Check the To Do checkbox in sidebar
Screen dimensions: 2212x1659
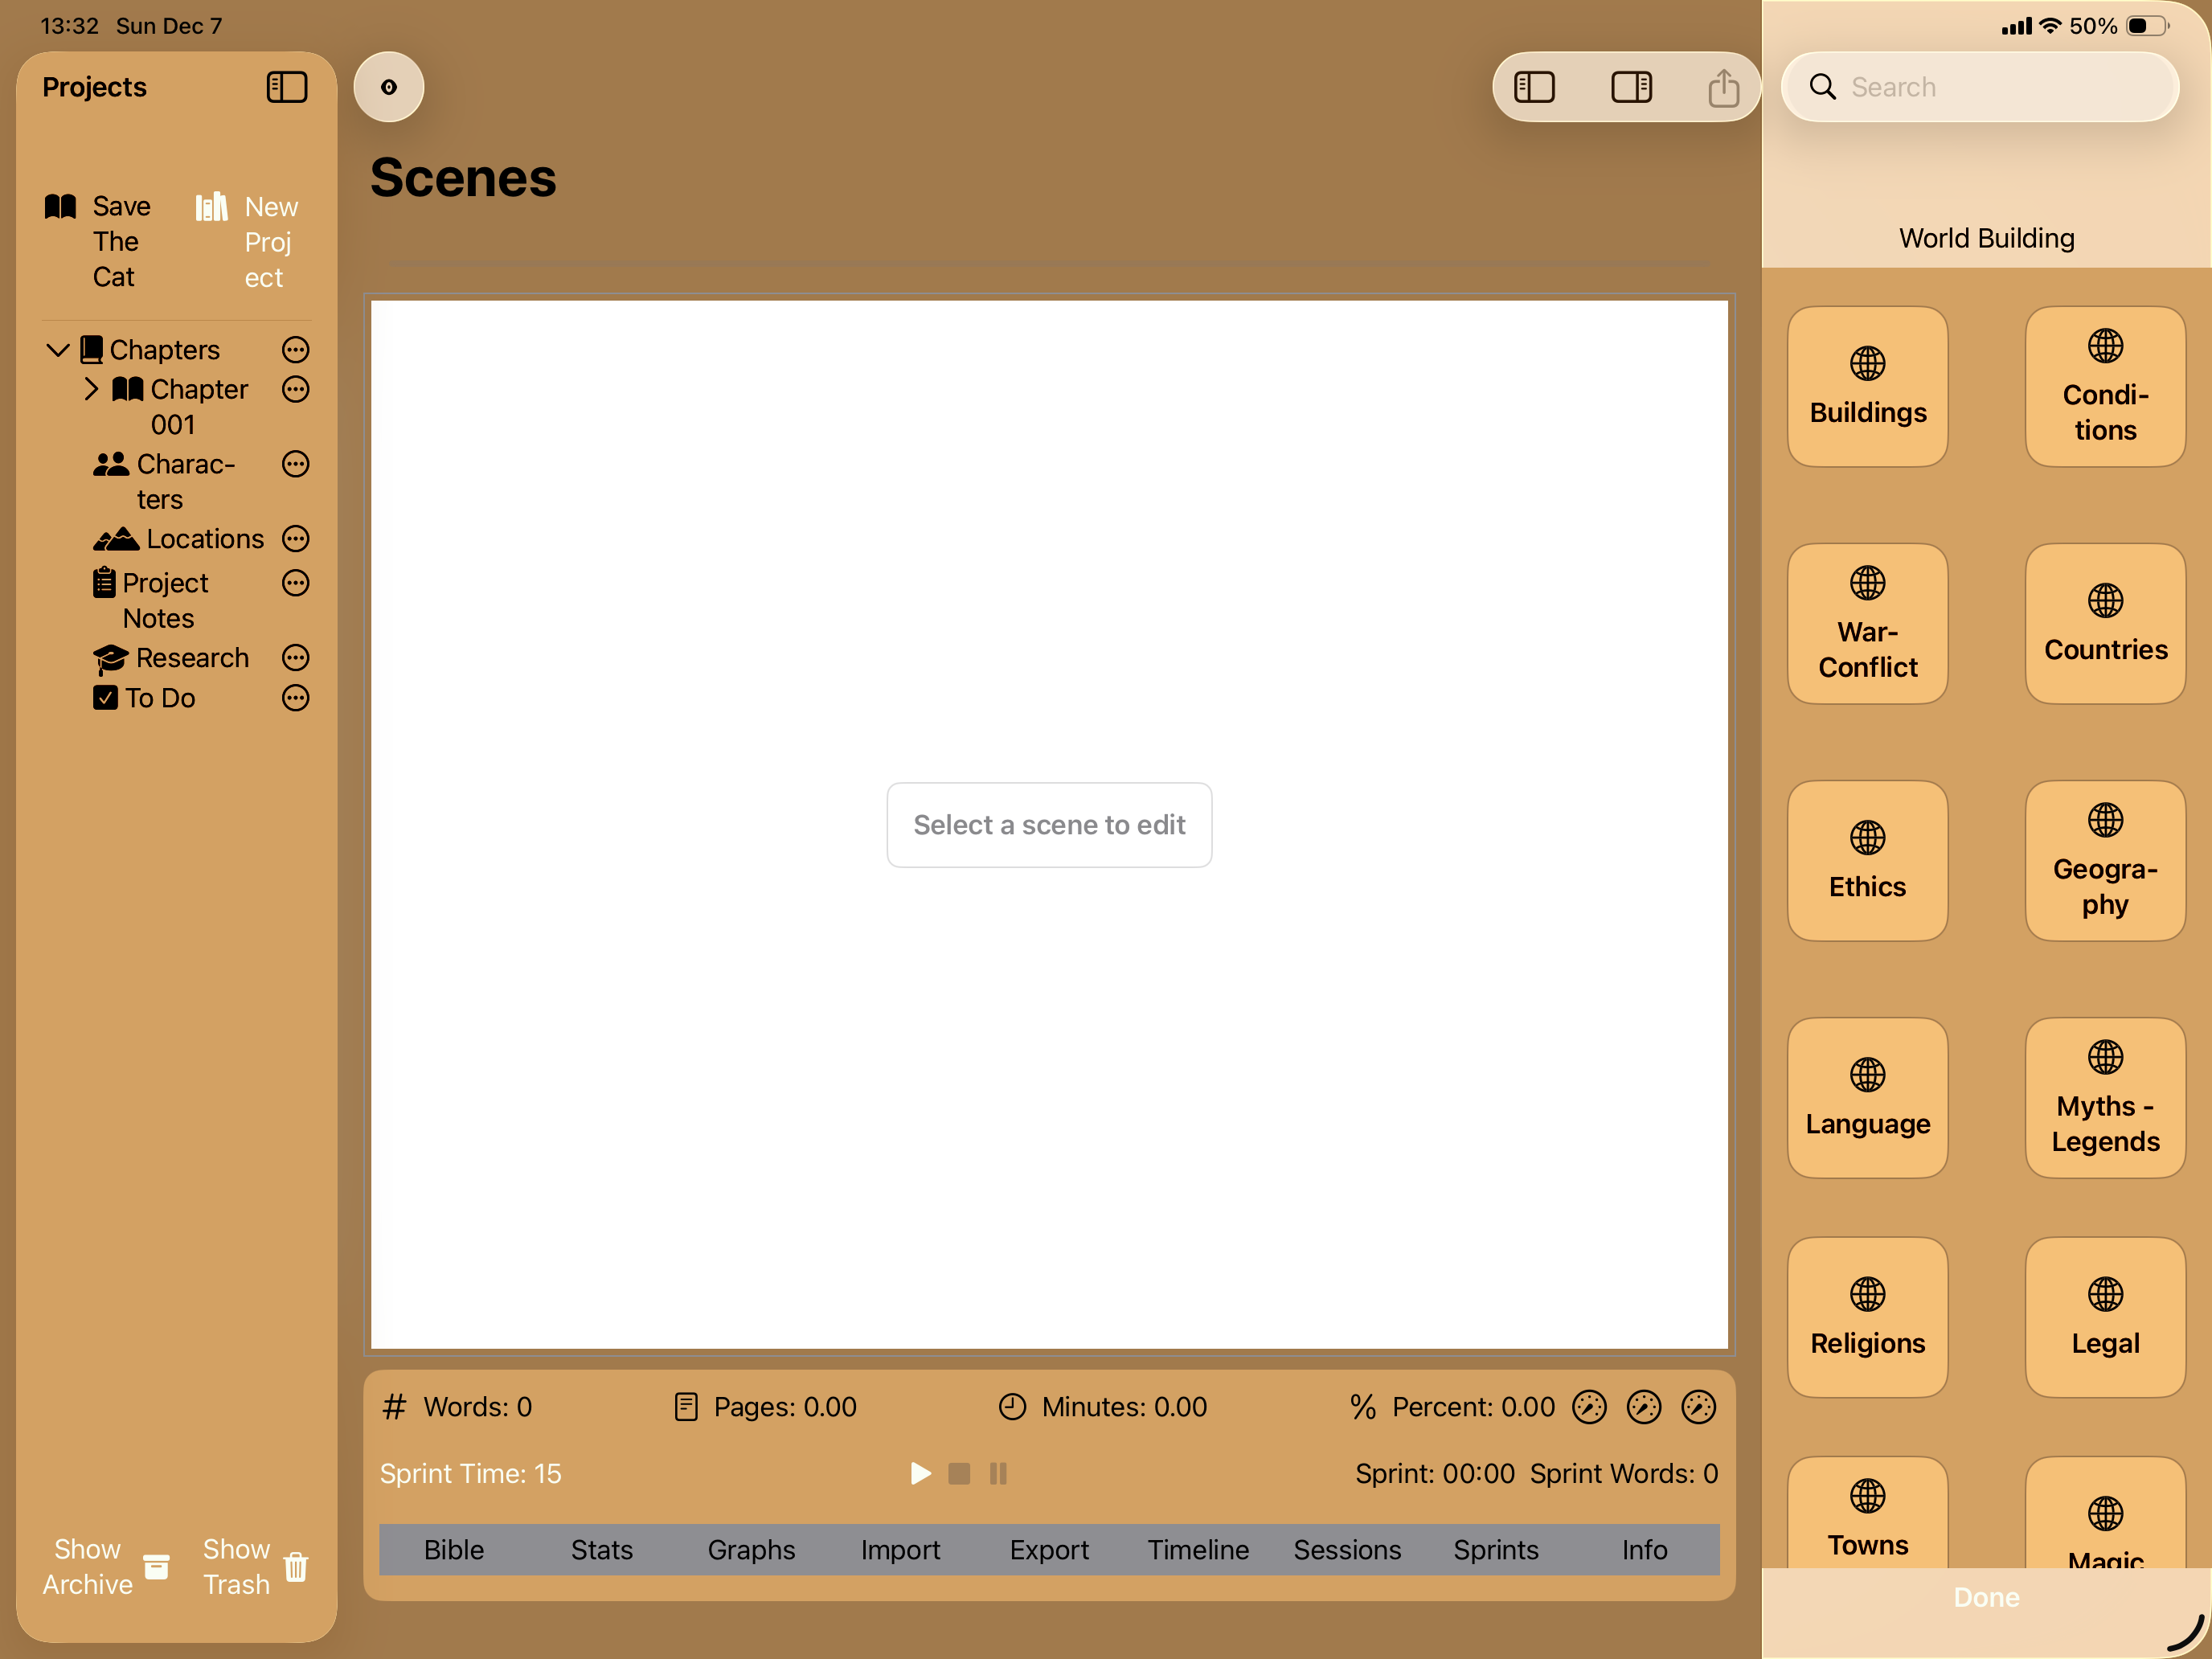(105, 698)
